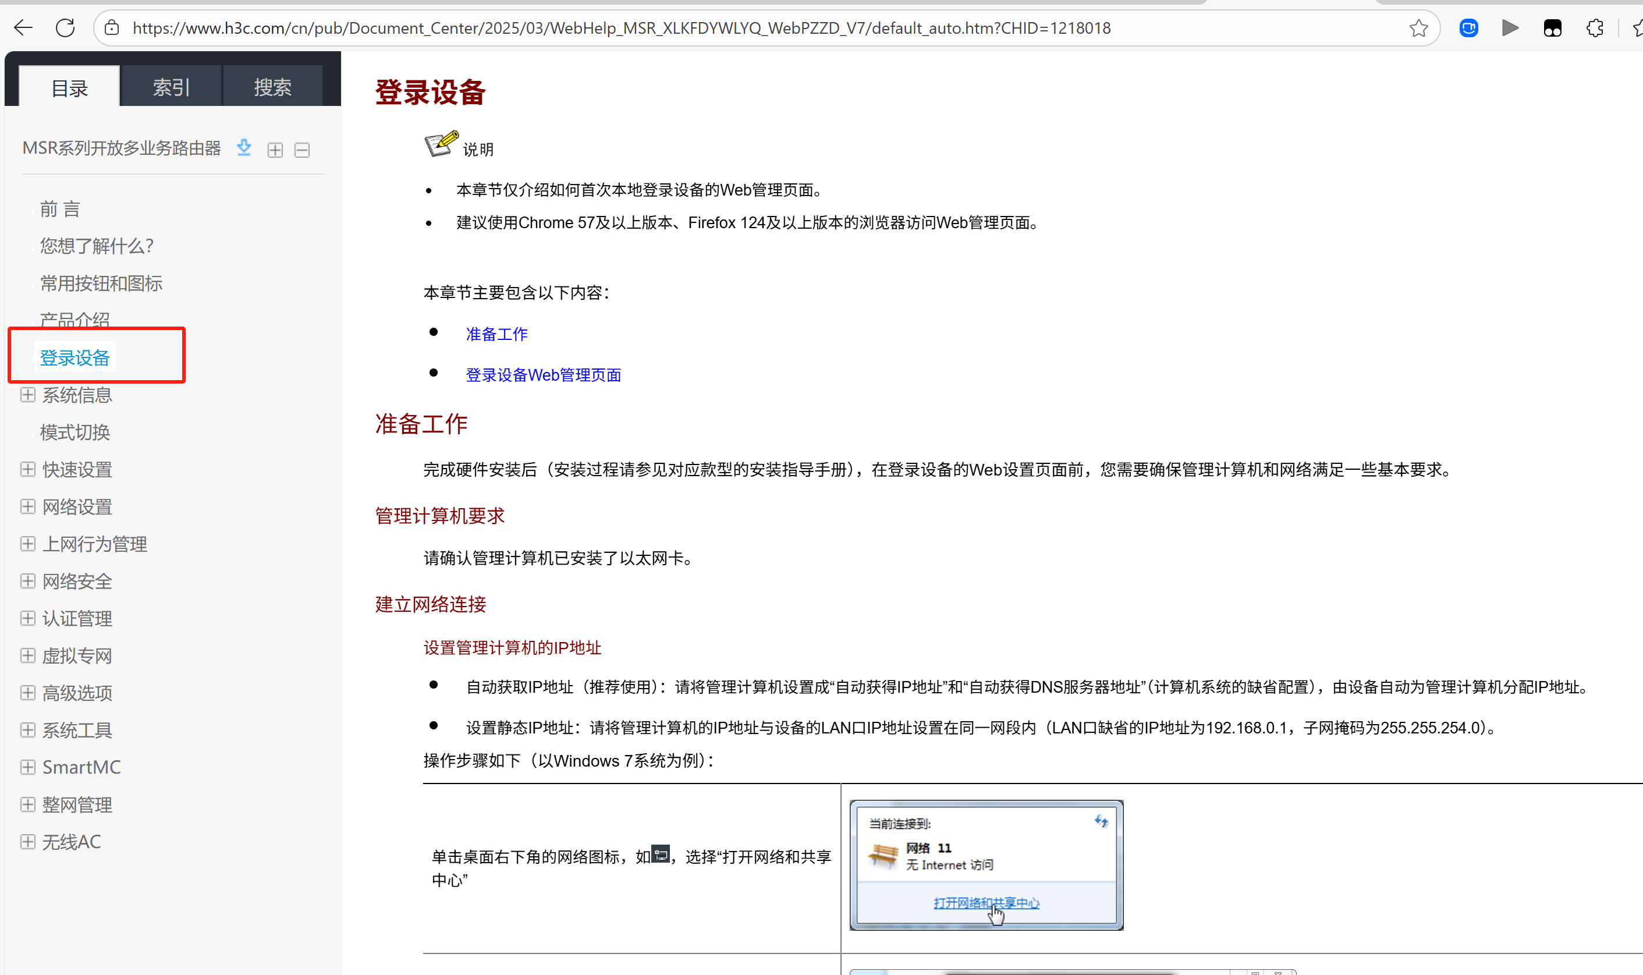Screen dimensions: 1643x975
Task: Open the 准备工作 link
Action: point(496,334)
